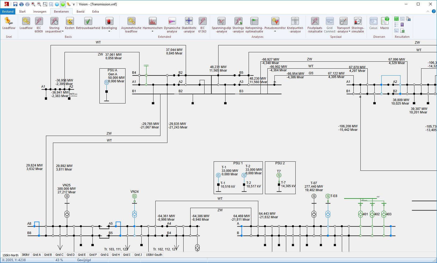
Task: Toggle the blue circle indicator in the toolbar
Action: 56,4
